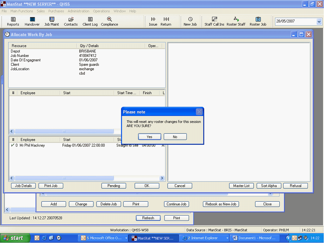The height and width of the screenshot is (243, 324).
Task: Toggle the checkmark beside Mr Phil Mackney
Action: point(12,146)
